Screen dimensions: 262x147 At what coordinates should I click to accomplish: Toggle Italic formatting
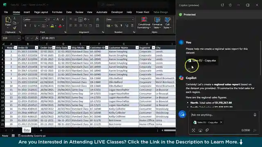point(30,26)
